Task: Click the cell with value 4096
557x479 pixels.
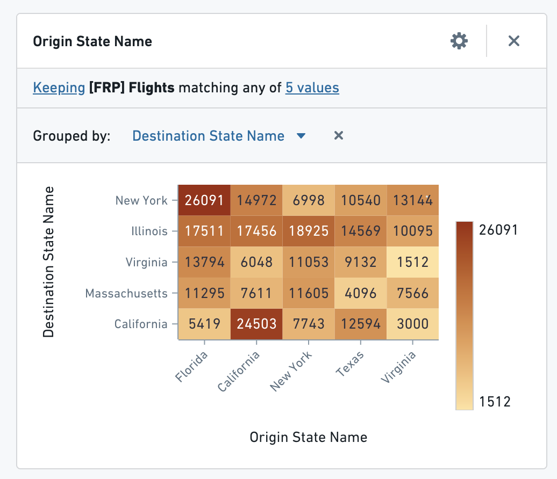Action: point(361,293)
